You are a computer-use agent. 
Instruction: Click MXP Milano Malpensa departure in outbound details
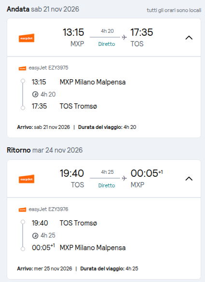click(93, 82)
